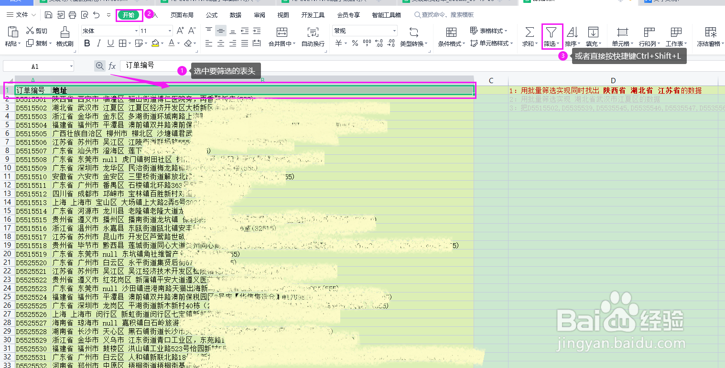Apply the yellow fill color bucket
This screenshot has height=368, width=725.
[155, 43]
